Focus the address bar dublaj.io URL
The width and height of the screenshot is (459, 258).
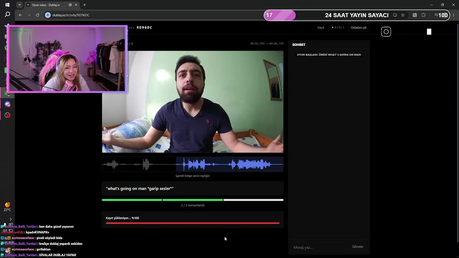click(x=71, y=15)
